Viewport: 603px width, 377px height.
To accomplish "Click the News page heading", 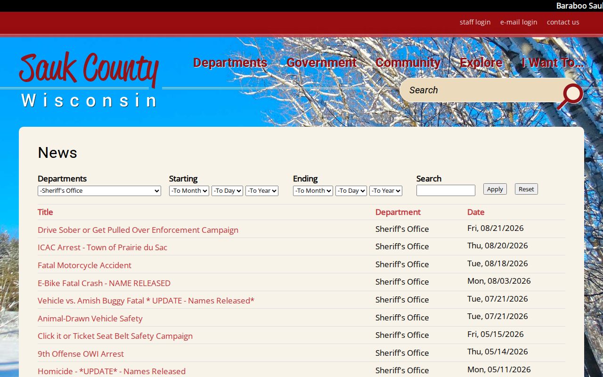I will 57,153.
